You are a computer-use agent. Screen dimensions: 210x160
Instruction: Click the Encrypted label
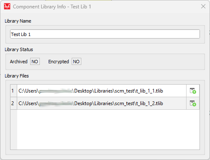pos(59,62)
